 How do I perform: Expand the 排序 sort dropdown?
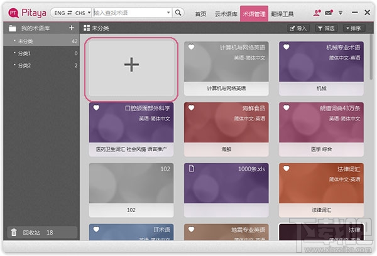[x=353, y=28]
